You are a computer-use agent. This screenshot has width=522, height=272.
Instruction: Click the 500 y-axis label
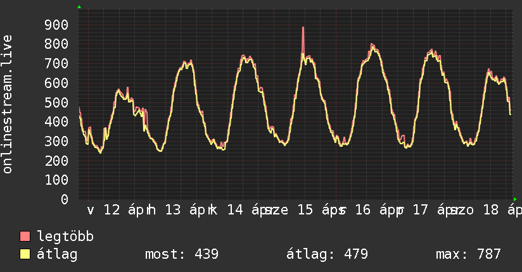(56, 102)
